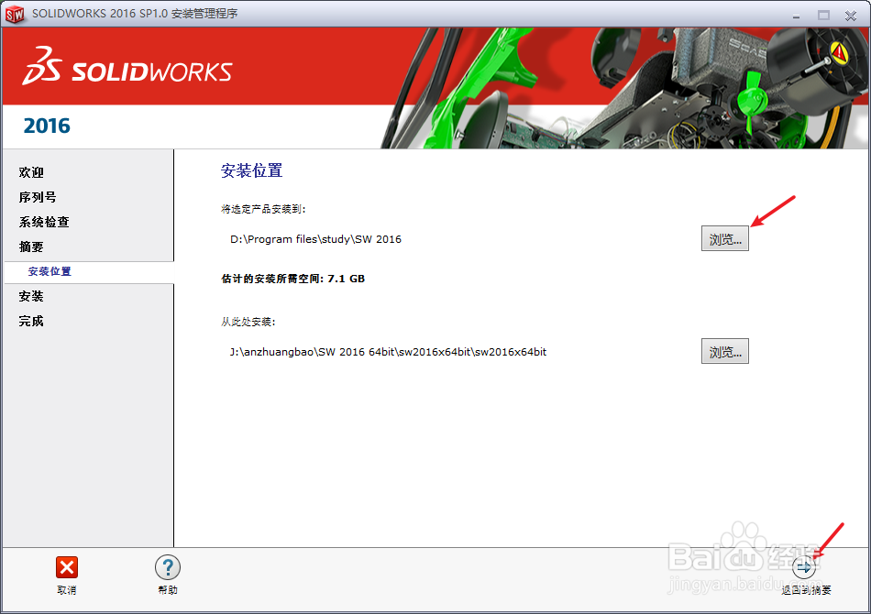Open Help via the question mark icon
This screenshot has width=871, height=614.
point(167,567)
